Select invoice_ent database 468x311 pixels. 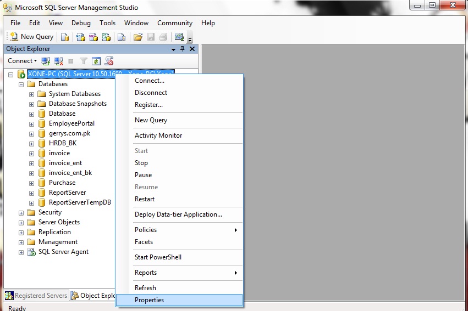coord(65,163)
